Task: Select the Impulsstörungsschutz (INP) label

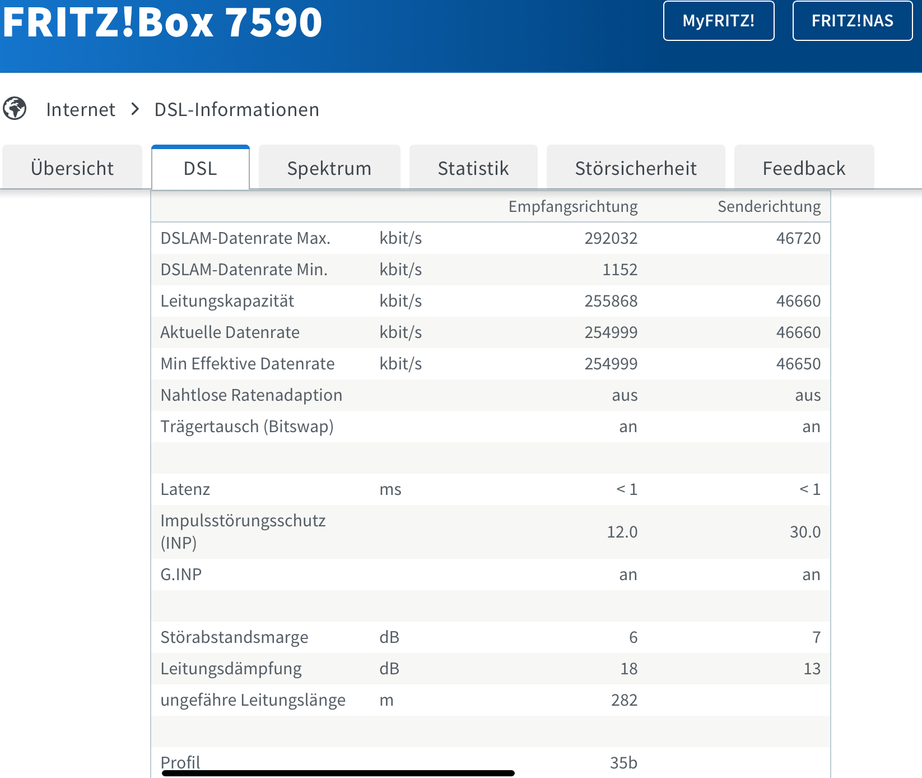Action: tap(243, 532)
